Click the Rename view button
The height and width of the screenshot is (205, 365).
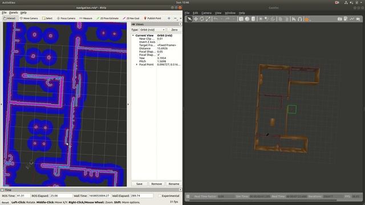[174, 184]
